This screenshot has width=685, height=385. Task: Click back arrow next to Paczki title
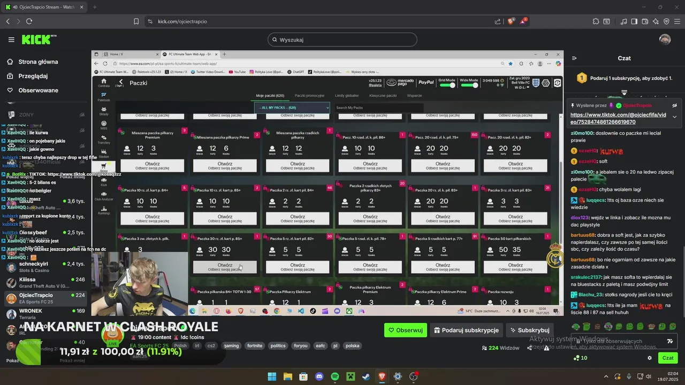click(x=121, y=82)
